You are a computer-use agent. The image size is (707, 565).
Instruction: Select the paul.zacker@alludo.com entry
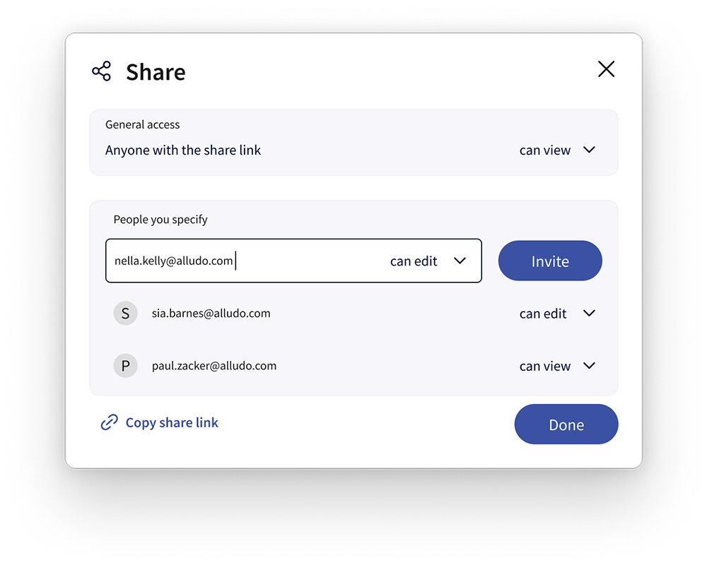click(x=214, y=365)
